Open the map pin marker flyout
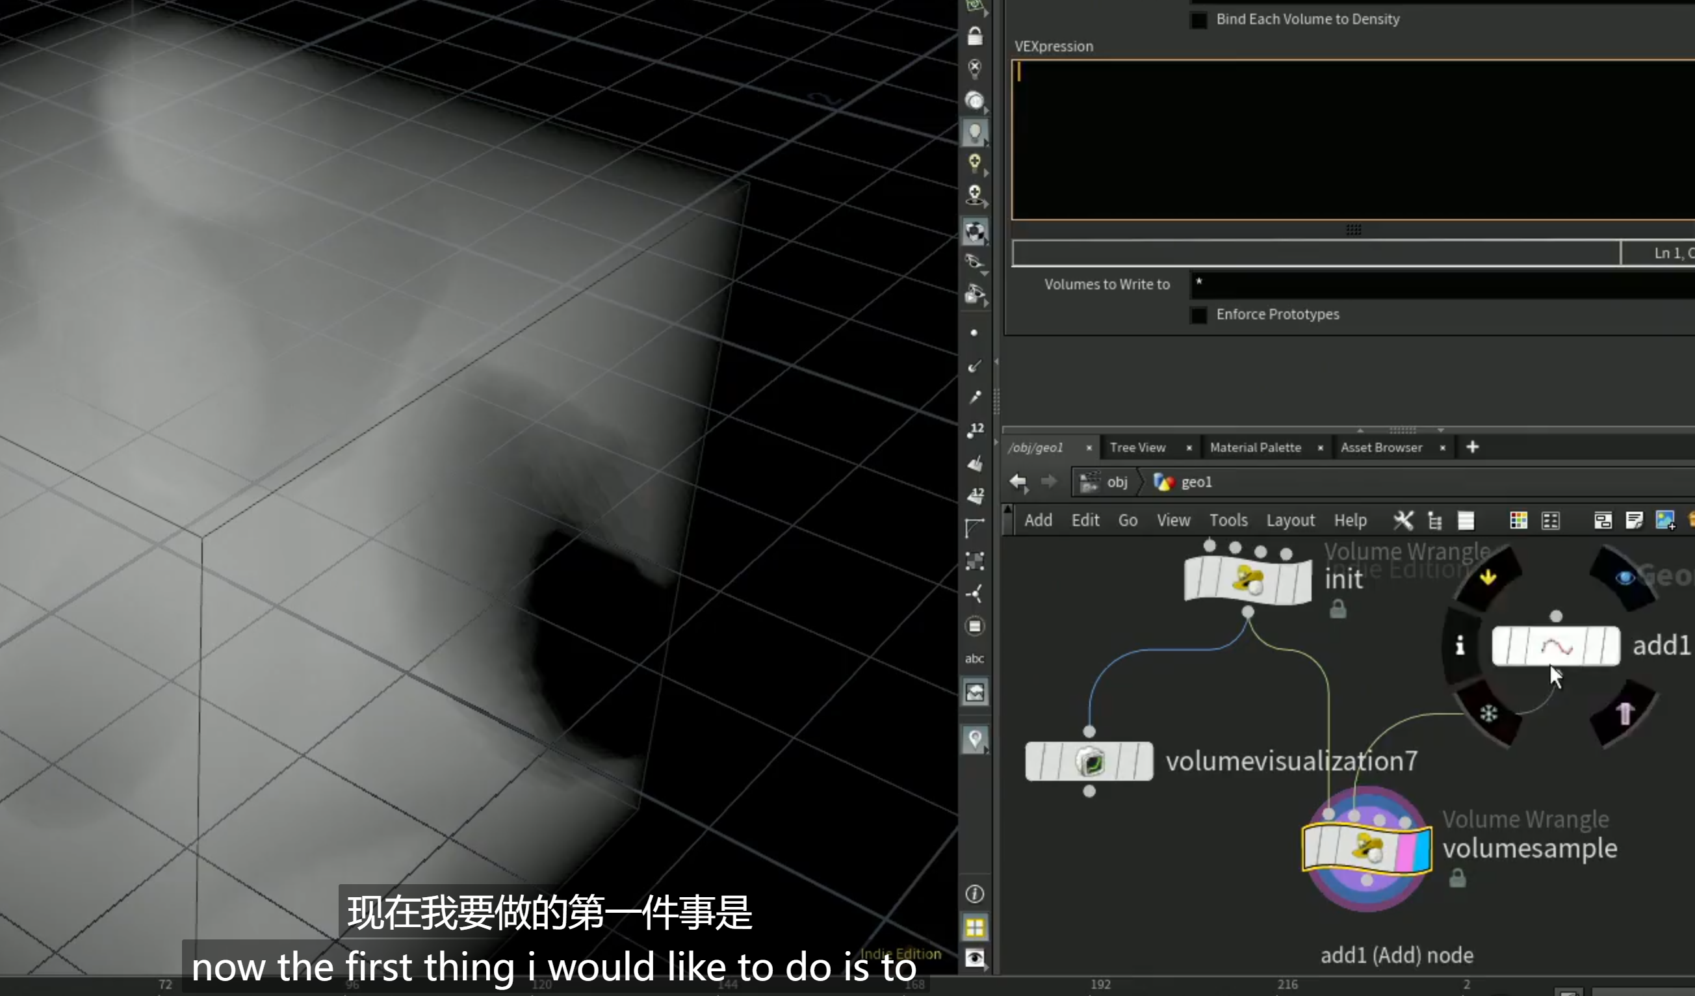 [x=975, y=740]
